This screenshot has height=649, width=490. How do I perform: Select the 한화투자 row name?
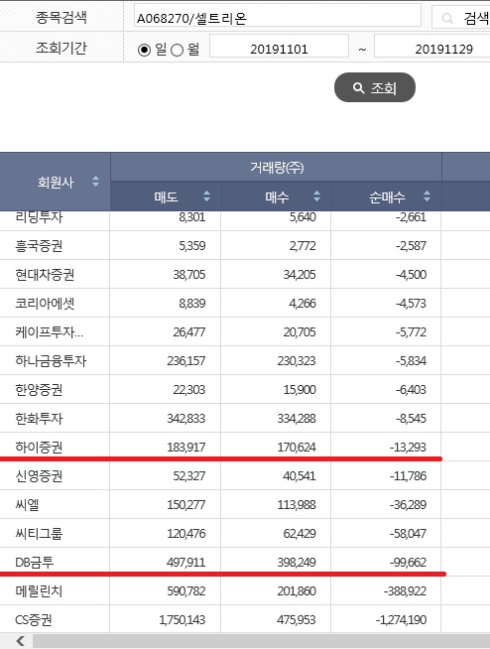(39, 419)
